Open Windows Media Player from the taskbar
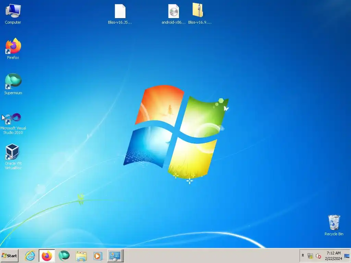351x263 pixels. pyautogui.click(x=98, y=255)
